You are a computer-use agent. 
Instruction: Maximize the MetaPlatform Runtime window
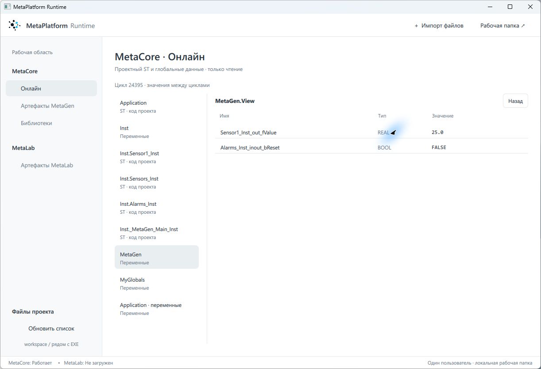(510, 7)
